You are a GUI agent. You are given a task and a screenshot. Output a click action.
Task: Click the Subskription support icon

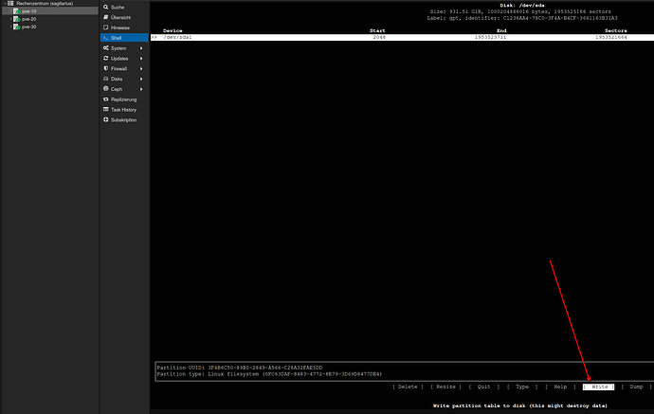pyautogui.click(x=106, y=119)
